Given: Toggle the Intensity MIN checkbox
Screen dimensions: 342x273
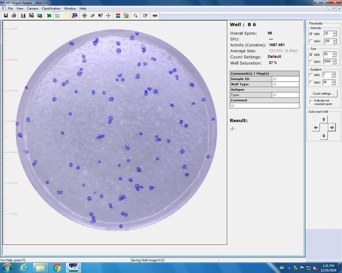Looking at the screenshot, I should pyautogui.click(x=311, y=34).
